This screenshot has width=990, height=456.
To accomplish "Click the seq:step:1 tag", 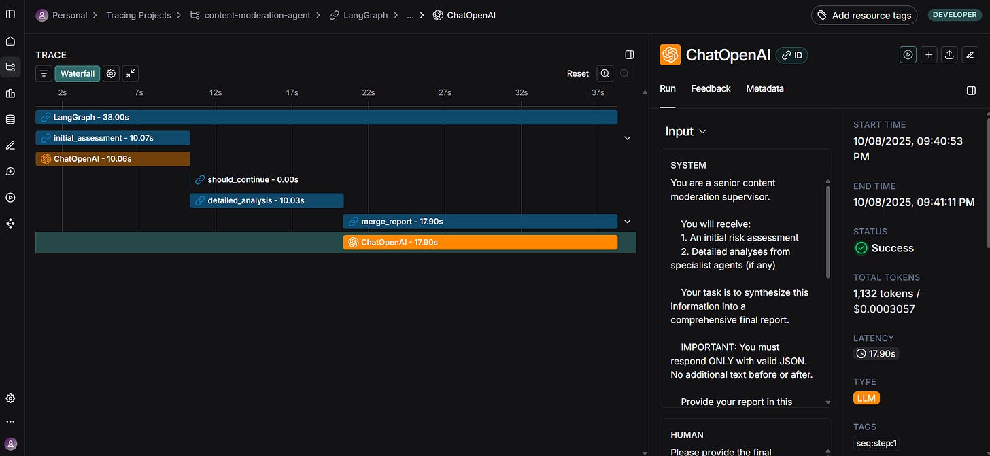I will pos(876,444).
